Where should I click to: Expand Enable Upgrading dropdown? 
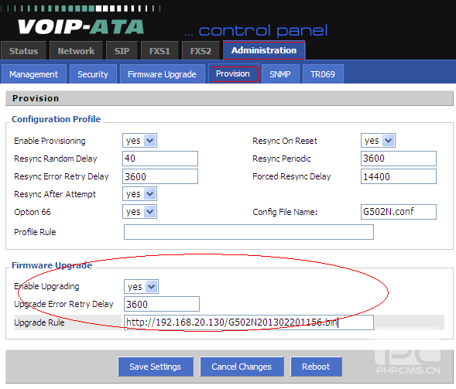(141, 287)
